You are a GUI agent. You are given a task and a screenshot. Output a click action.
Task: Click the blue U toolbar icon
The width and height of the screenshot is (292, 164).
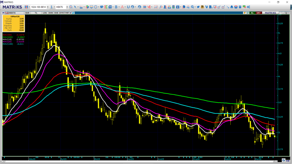pos(128,7)
